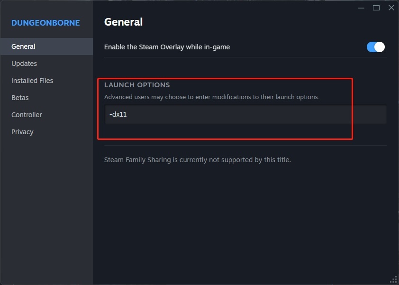399x285 pixels.
Task: Open the Privacy tab
Action: [22, 132]
